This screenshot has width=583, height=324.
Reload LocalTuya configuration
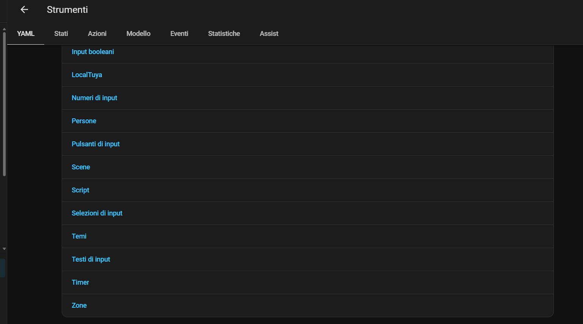87,75
